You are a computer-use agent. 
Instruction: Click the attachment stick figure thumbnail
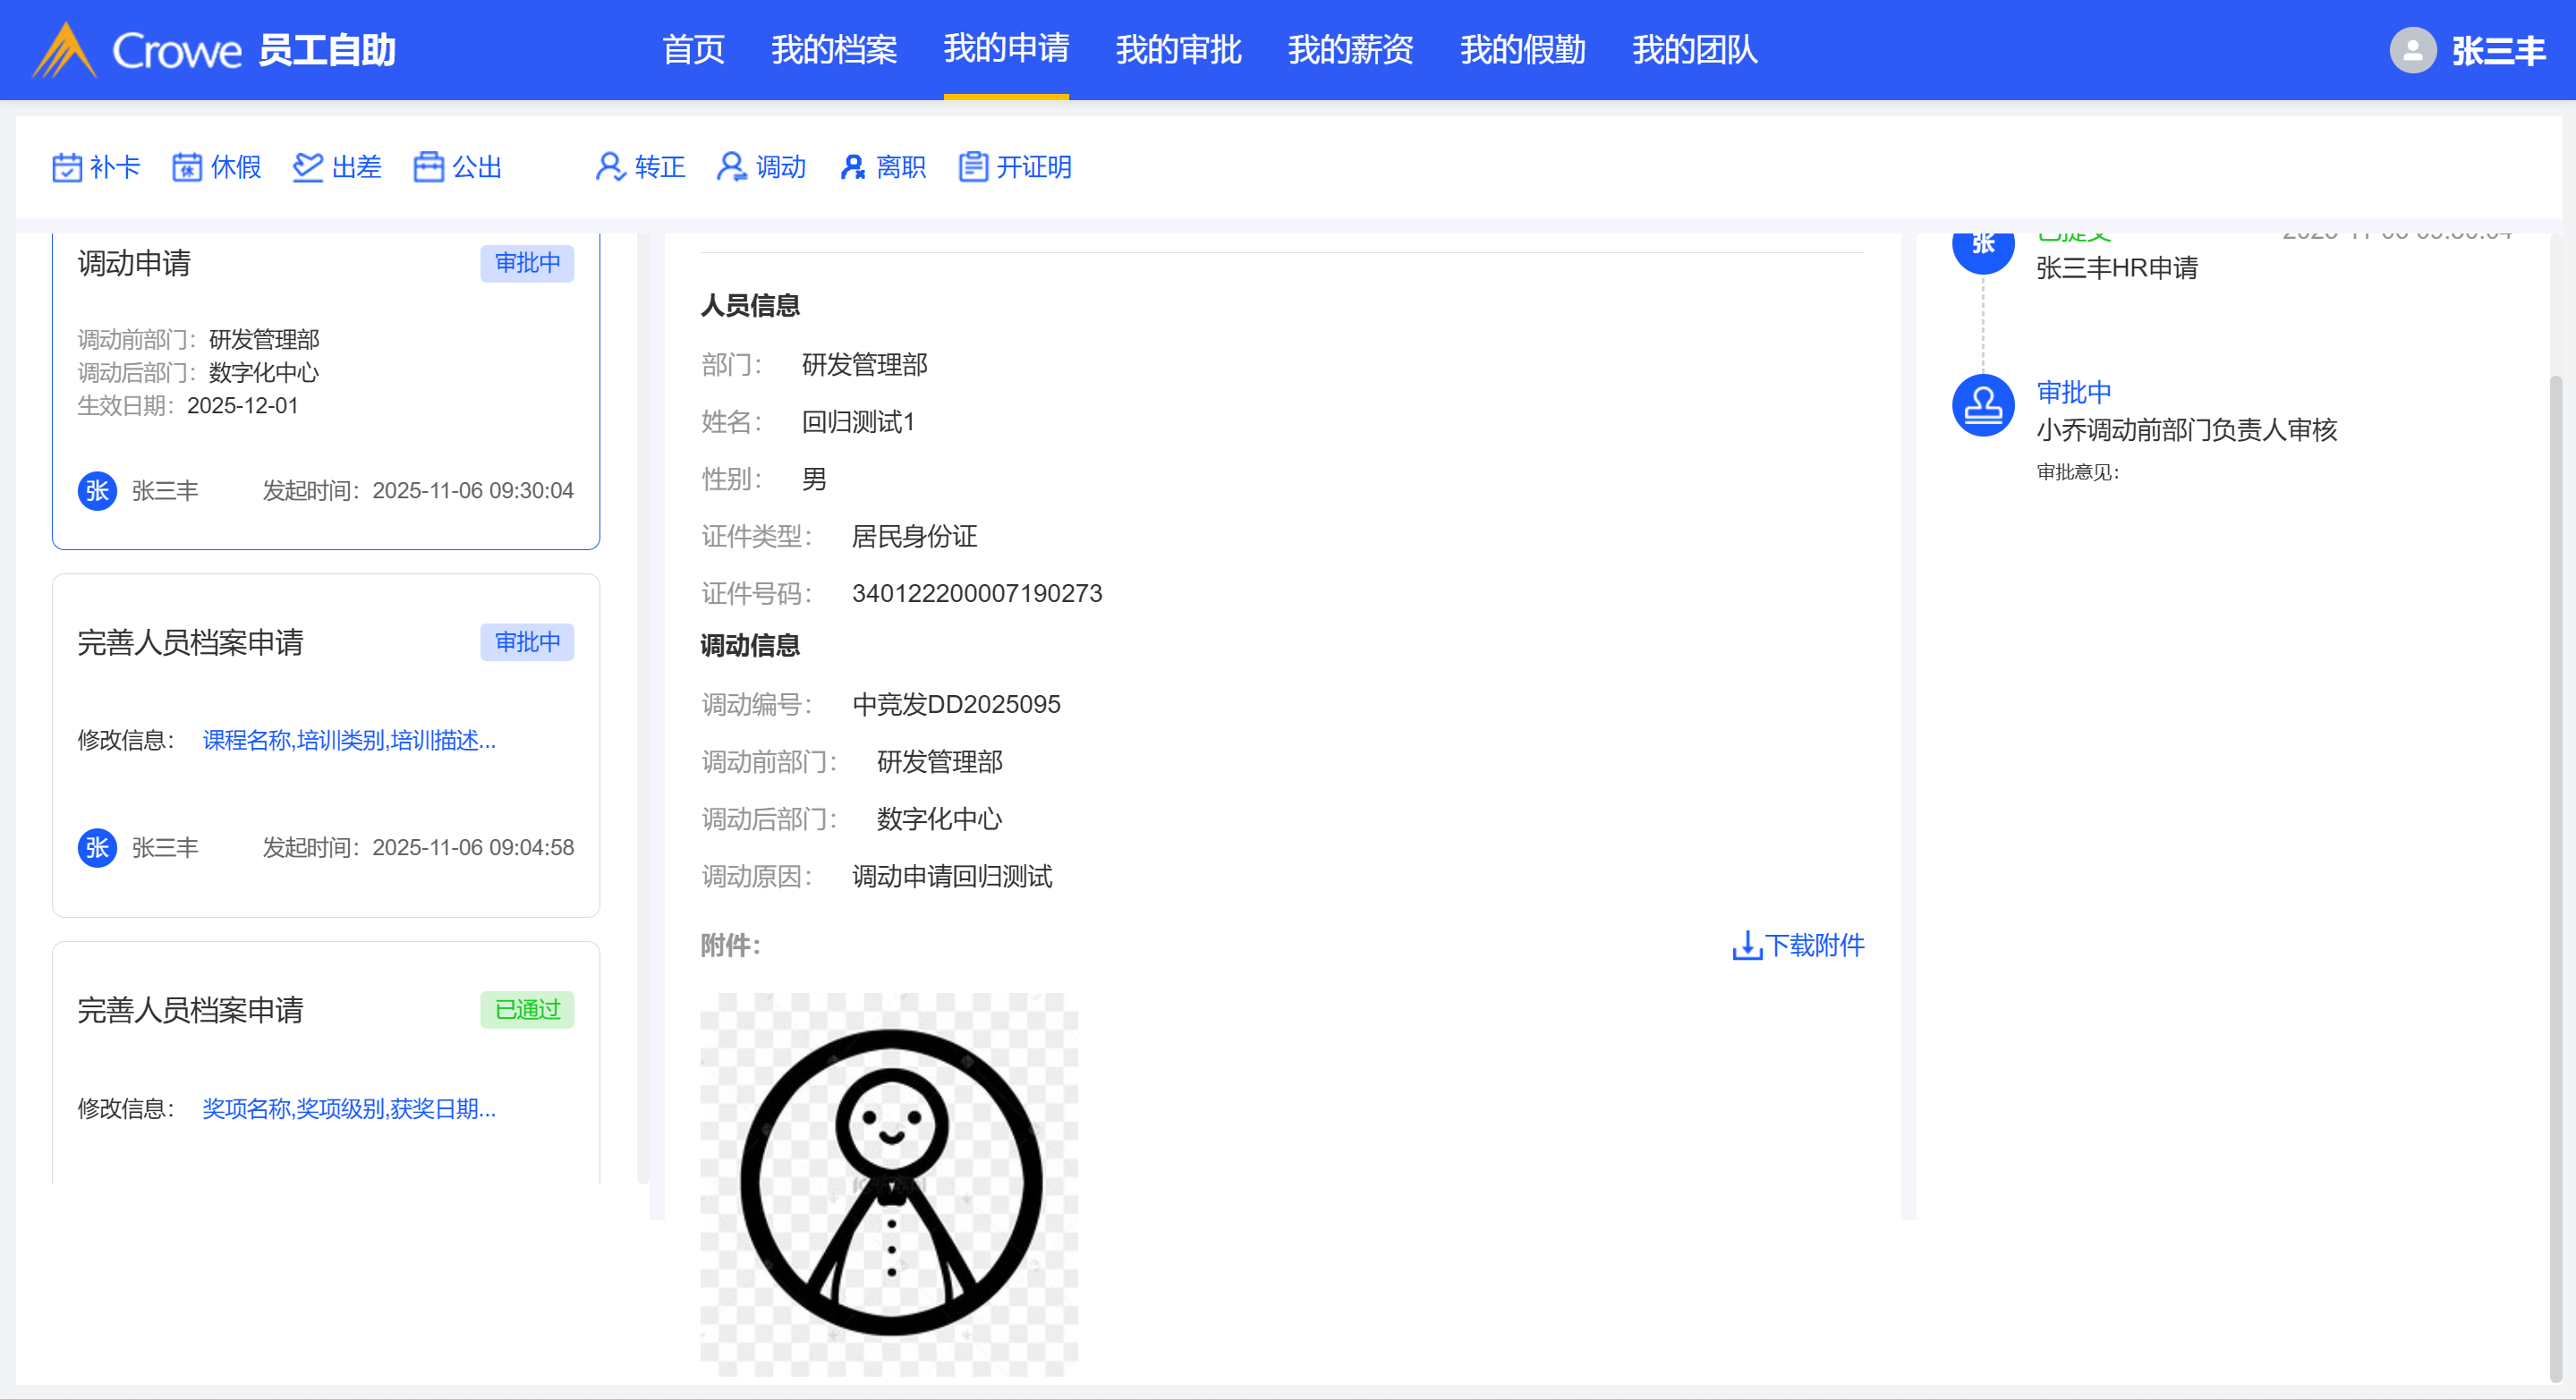889,1183
